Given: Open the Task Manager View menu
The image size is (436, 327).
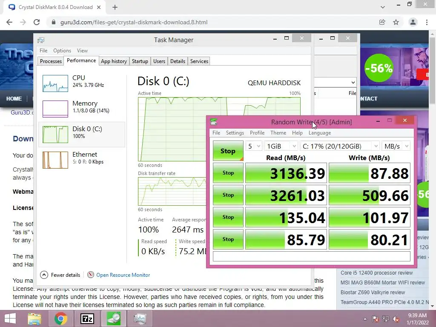Looking at the screenshot, I should point(82,51).
